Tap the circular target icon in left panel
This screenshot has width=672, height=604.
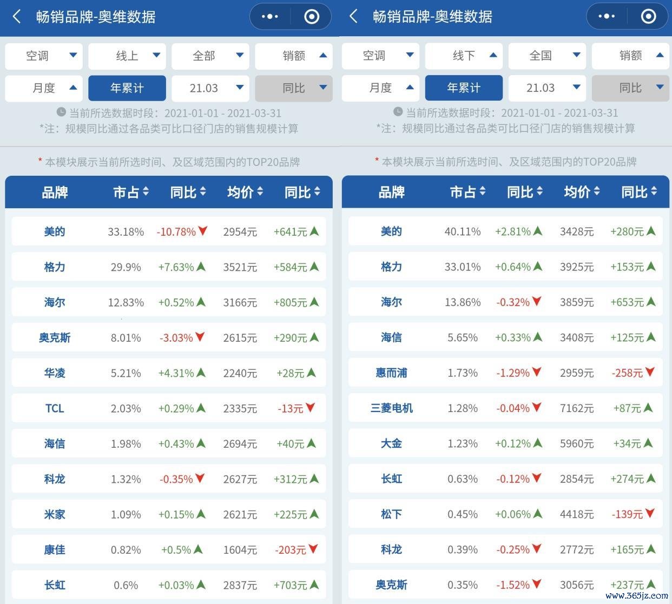pos(312,17)
